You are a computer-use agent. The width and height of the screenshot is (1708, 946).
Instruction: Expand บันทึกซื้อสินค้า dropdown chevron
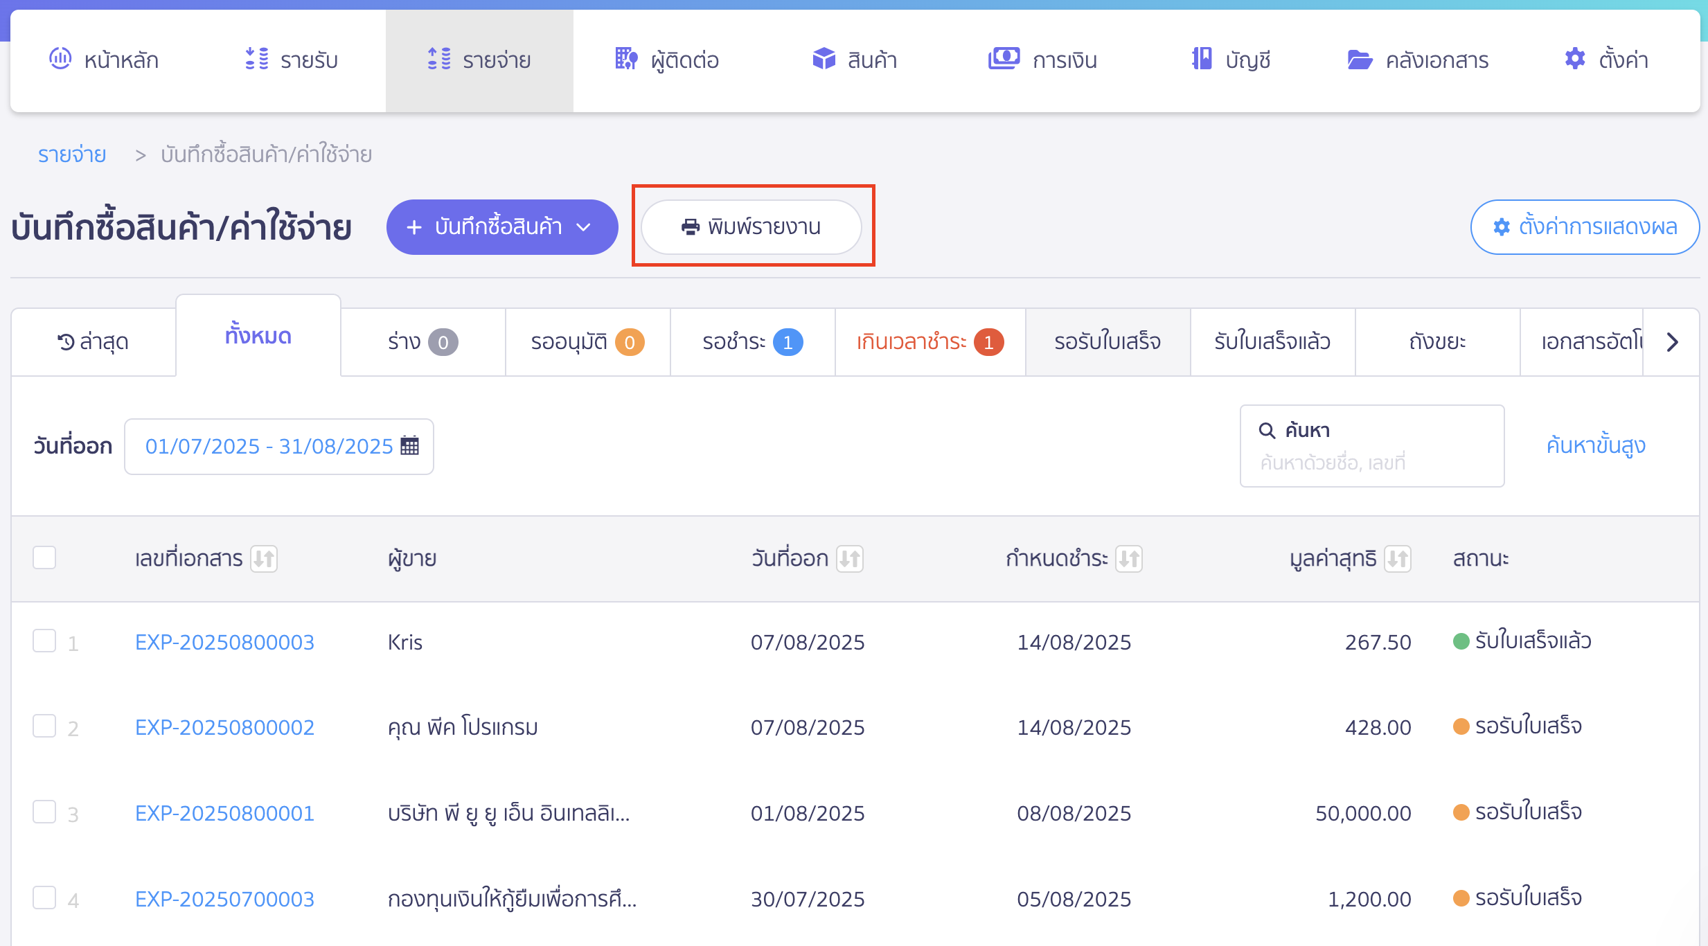(x=584, y=227)
